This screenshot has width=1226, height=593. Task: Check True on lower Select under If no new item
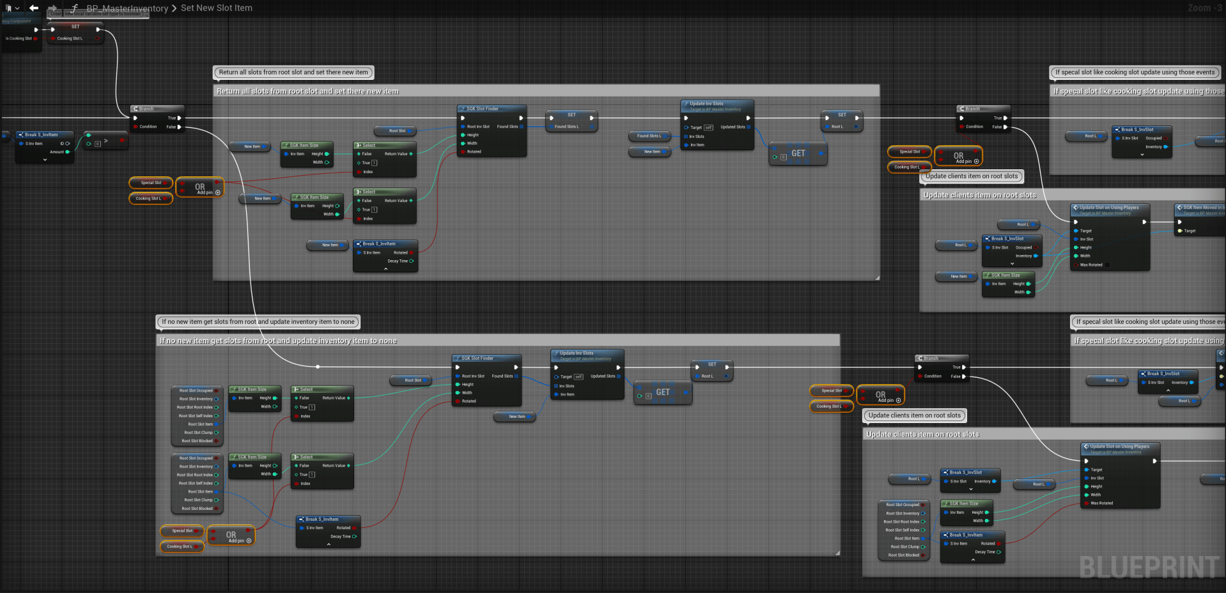click(312, 475)
